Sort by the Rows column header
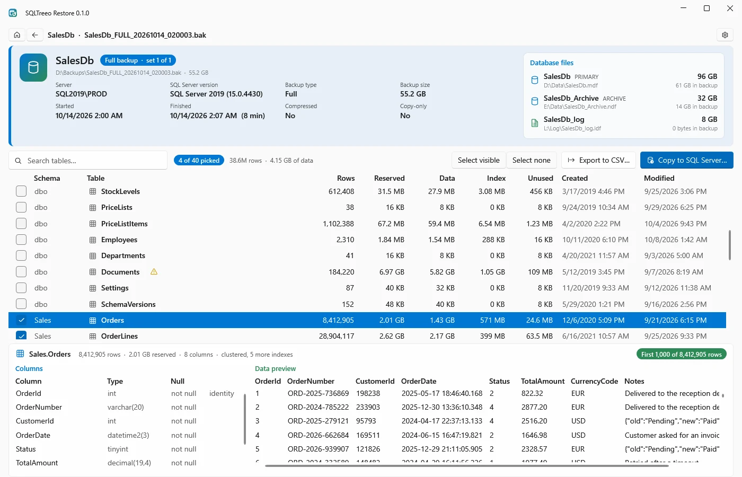Viewport: 742px width, 477px height. tap(346, 178)
